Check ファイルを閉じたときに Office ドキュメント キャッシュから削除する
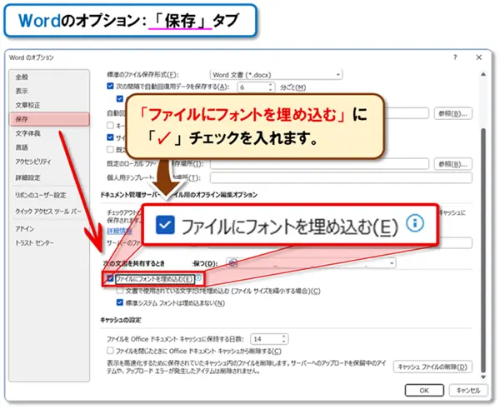The width and height of the screenshot is (500, 409). (x=110, y=351)
